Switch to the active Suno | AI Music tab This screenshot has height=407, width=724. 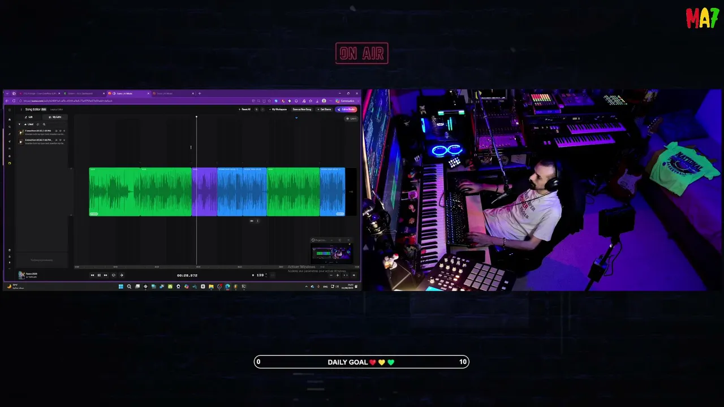pos(128,93)
